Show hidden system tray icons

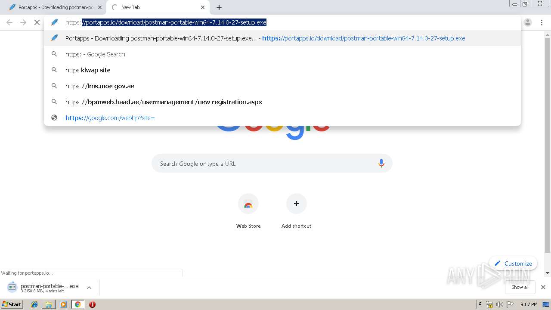click(480, 304)
